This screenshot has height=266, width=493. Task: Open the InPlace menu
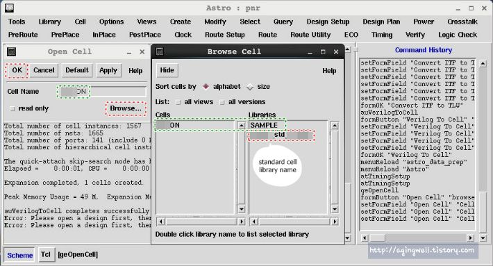tap(104, 35)
